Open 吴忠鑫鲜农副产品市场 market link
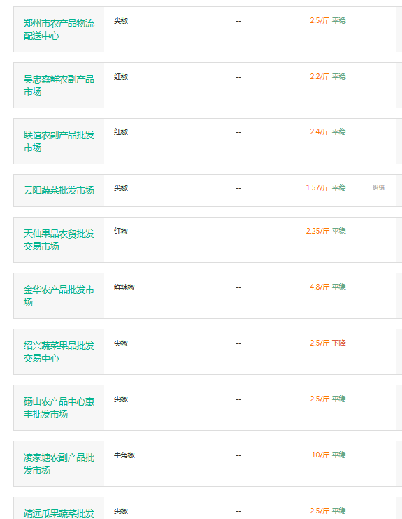This screenshot has width=402, height=519. 59,85
